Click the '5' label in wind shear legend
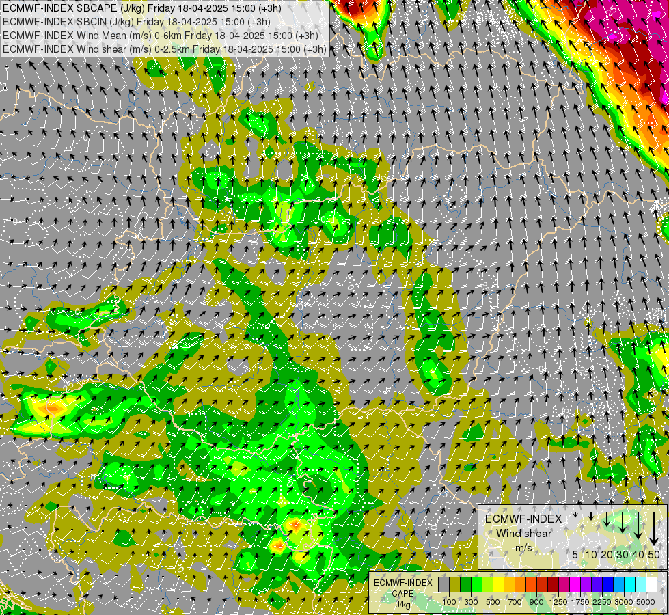The image size is (669, 615). click(575, 554)
